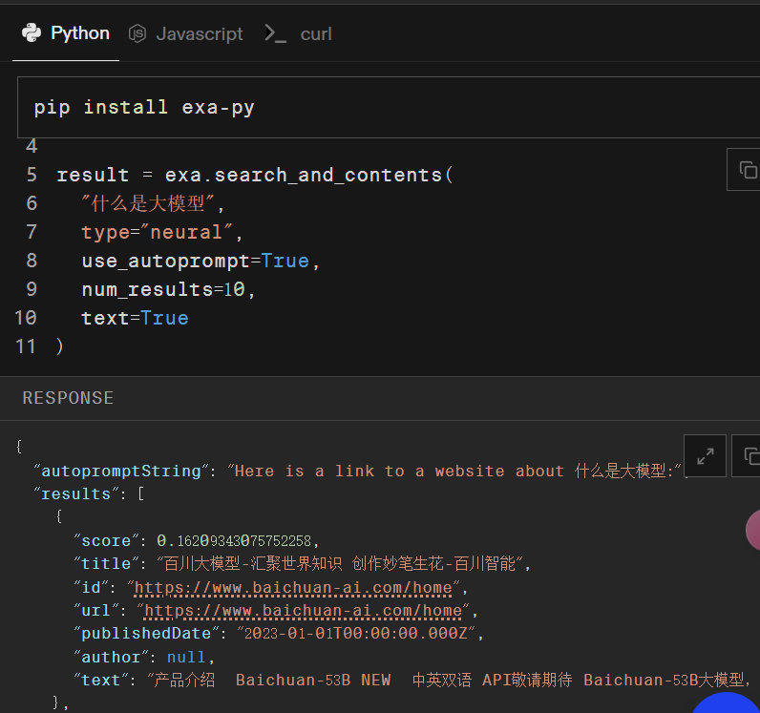Screen dimensions: 760x713
Task: Click the "results" key
Action: click(x=76, y=493)
